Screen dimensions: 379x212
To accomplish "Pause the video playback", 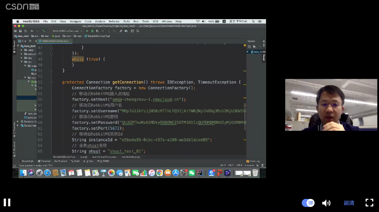I will click(7, 203).
